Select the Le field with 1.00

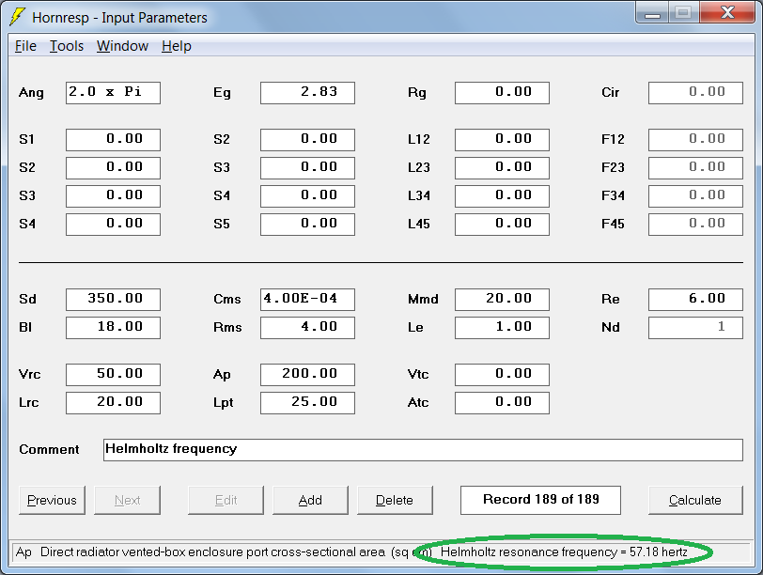point(502,327)
